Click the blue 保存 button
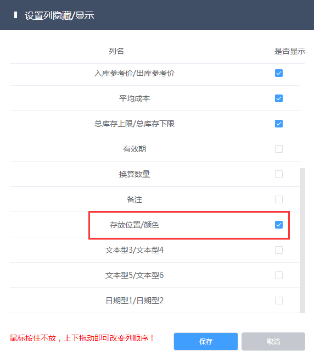This screenshot has width=314, height=361. click(x=206, y=341)
